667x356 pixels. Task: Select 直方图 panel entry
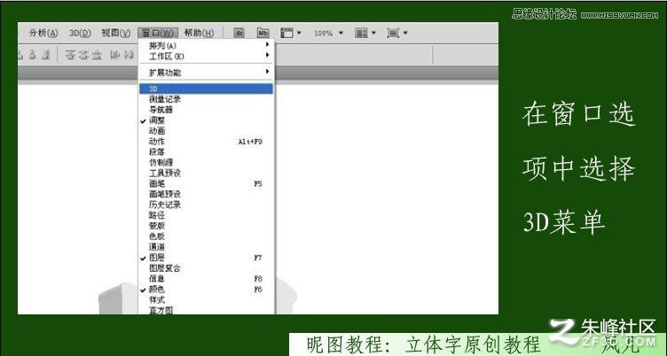coord(207,310)
